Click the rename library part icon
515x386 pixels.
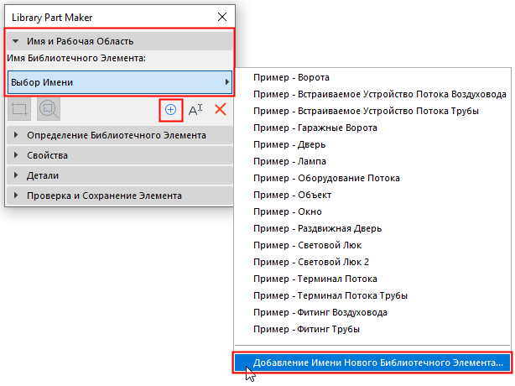[x=195, y=109]
